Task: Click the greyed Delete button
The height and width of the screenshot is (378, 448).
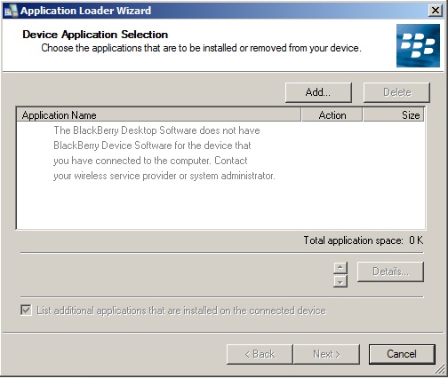Action: [x=396, y=92]
